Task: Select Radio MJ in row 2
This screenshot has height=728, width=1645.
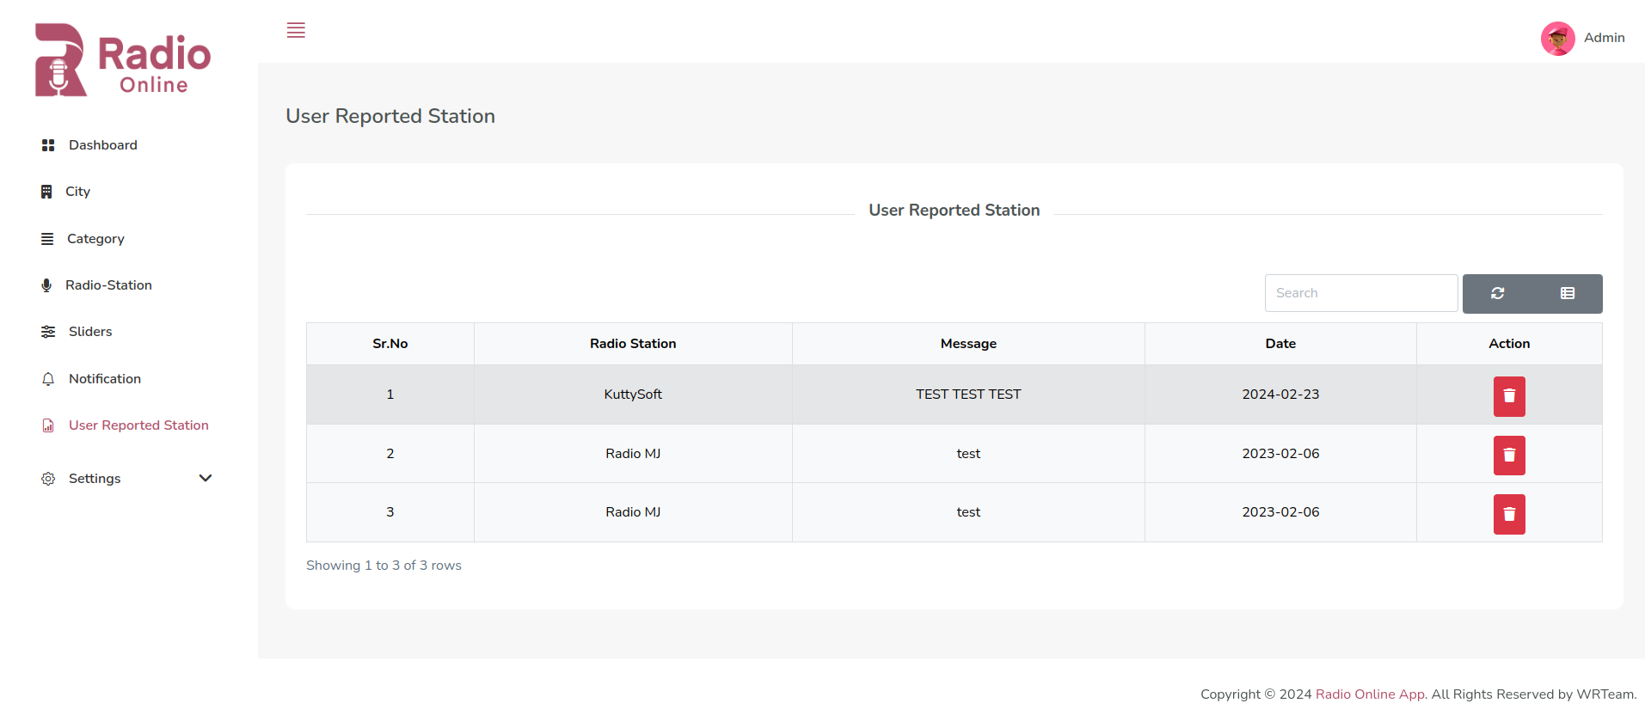Action: (633, 454)
